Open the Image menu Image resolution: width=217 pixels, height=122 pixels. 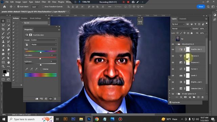[18, 2]
